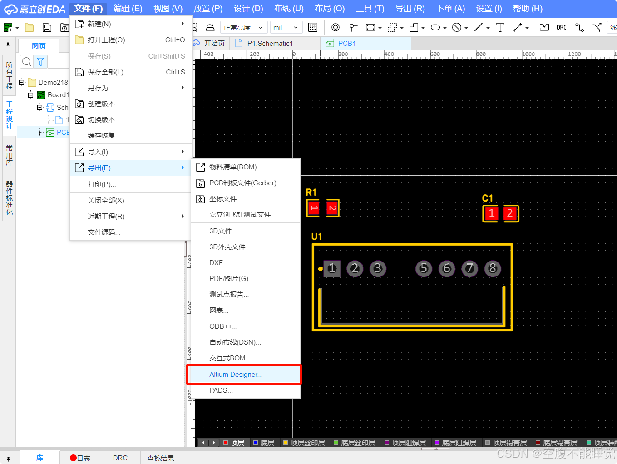Screen dimensions: 617x464
Task: Select PCB制板文件(Gerber) export option
Action: pos(246,183)
